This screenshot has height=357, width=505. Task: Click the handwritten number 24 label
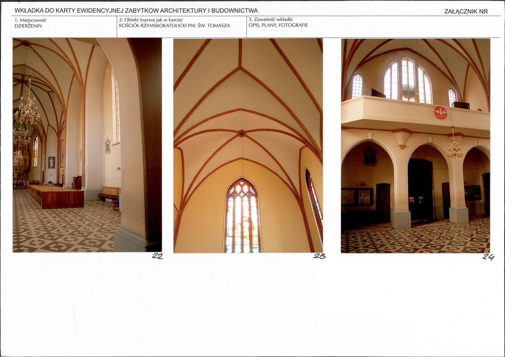tap(488, 257)
